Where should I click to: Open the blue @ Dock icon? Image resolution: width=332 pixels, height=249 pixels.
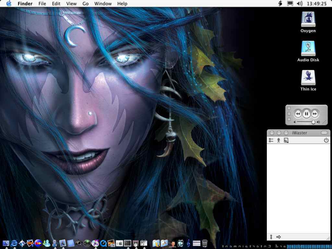(x=71, y=243)
